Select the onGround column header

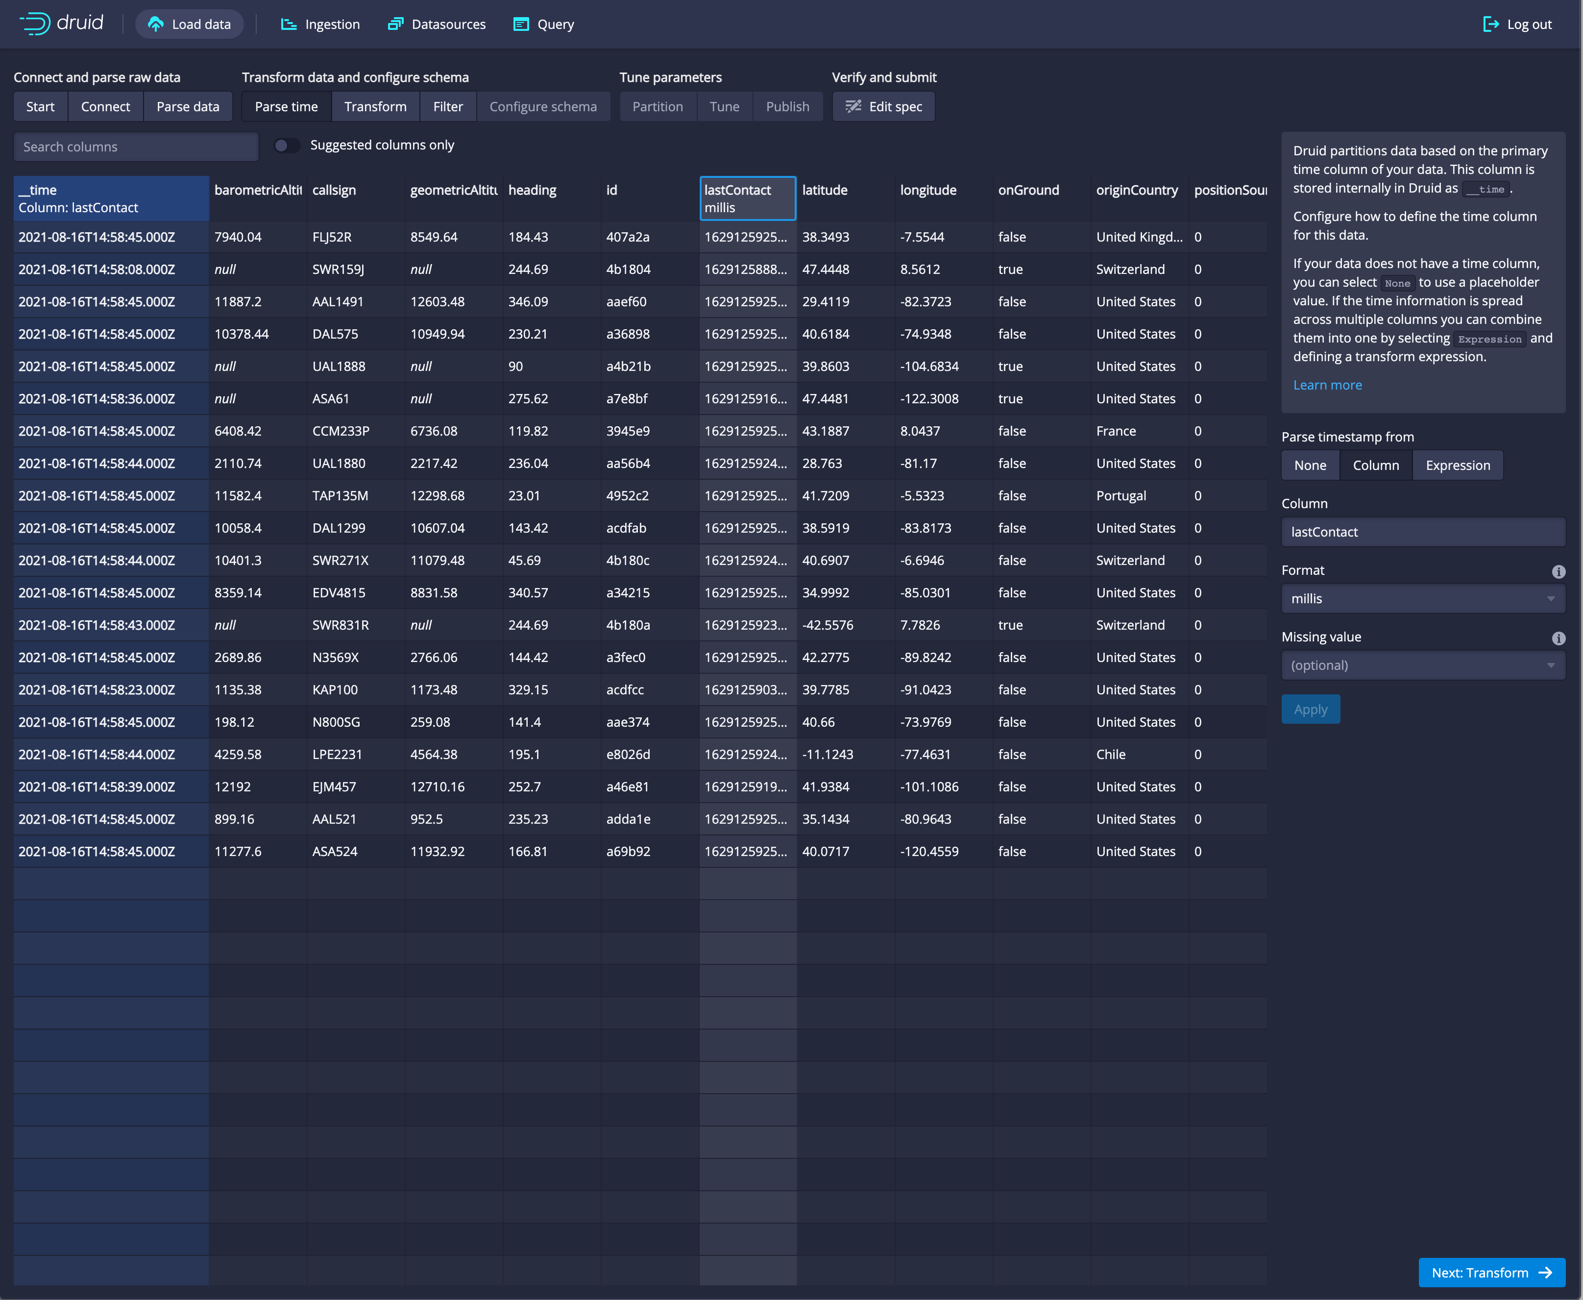pyautogui.click(x=1042, y=198)
